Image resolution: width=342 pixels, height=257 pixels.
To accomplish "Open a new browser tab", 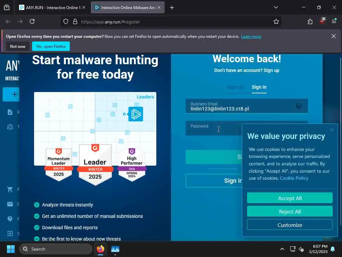I will tap(172, 8).
